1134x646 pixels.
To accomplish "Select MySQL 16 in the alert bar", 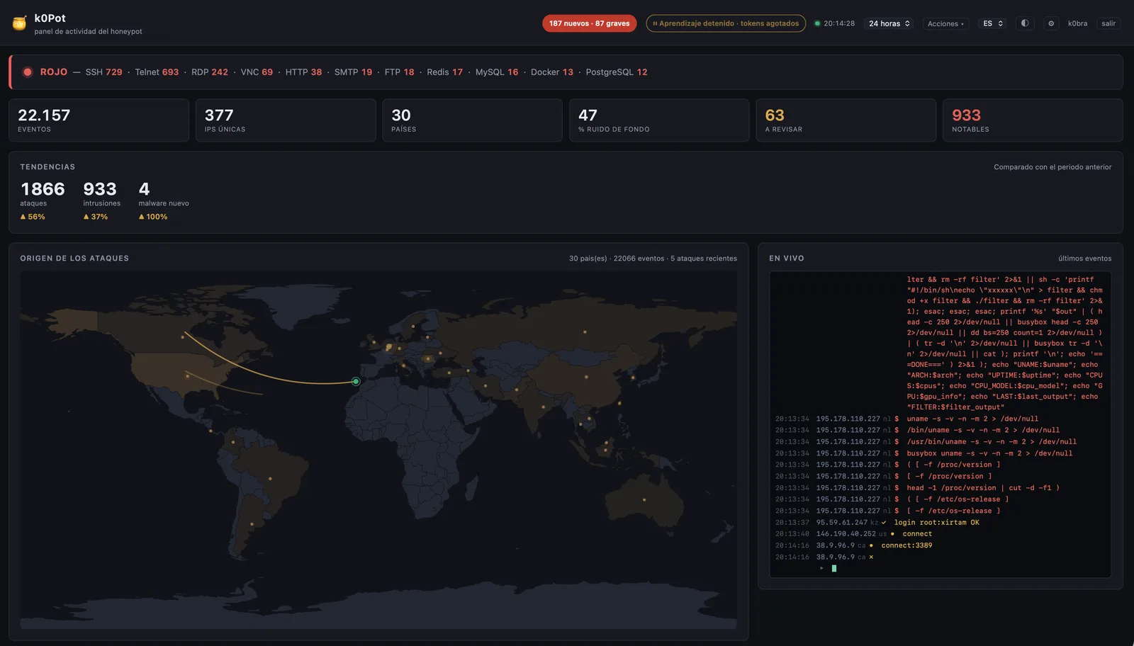I will pos(497,72).
